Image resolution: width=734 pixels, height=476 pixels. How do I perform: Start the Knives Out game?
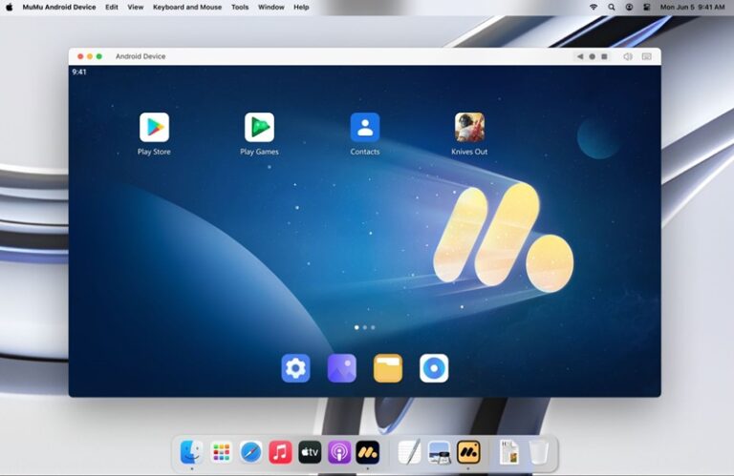pos(469,127)
